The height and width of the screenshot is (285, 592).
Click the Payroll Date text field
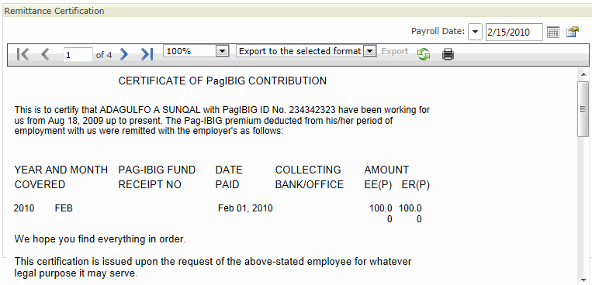pyautogui.click(x=514, y=32)
